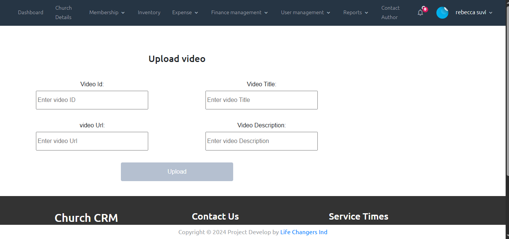Open the Expense dropdown menu
The image size is (509, 239).
click(185, 12)
